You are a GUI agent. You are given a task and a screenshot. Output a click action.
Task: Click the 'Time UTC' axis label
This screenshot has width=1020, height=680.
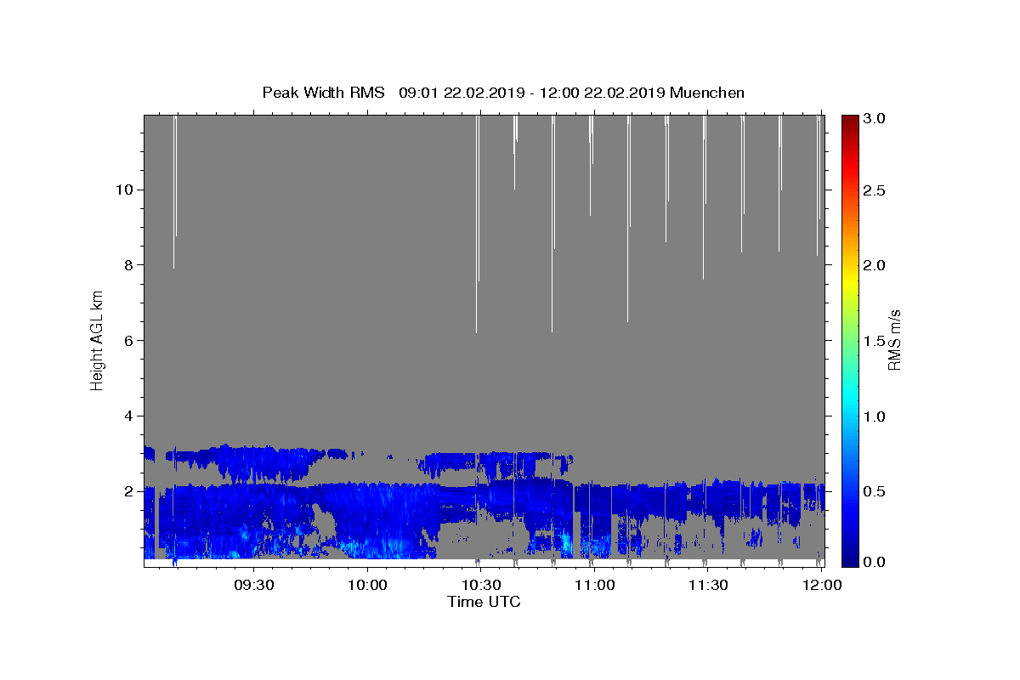click(484, 602)
